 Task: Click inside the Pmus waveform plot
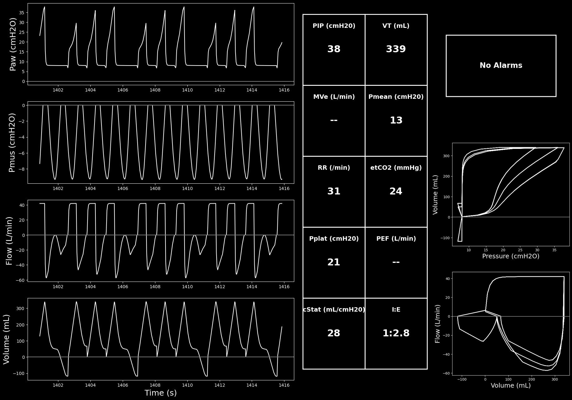pos(161,143)
